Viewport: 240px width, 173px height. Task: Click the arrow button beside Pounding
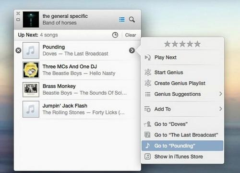click(x=132, y=50)
